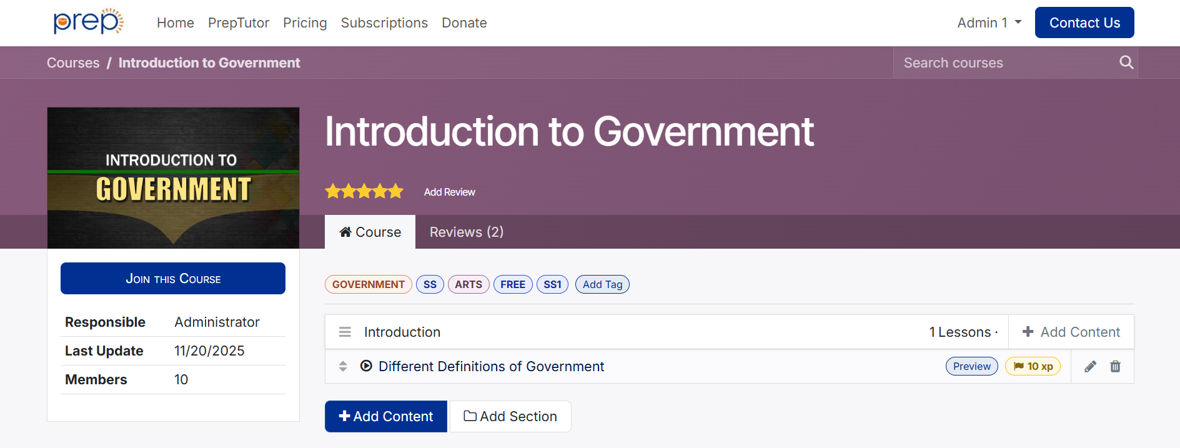Open the Pricing page

(305, 22)
